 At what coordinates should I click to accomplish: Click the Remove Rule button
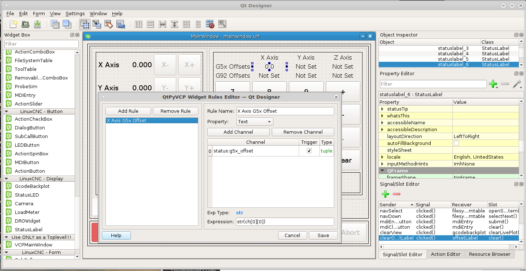[175, 111]
